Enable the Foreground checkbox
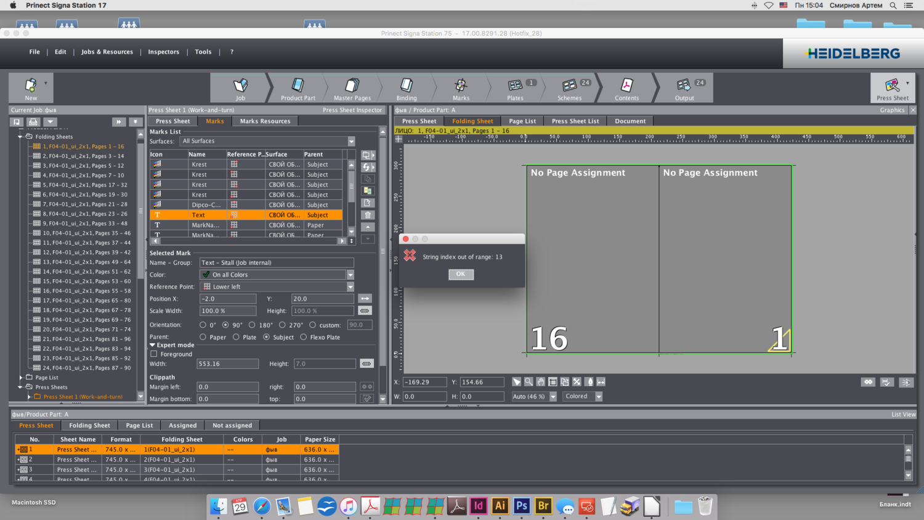 click(154, 354)
